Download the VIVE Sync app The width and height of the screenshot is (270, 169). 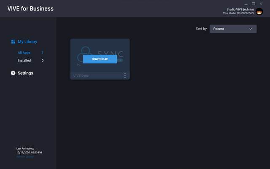point(100,59)
